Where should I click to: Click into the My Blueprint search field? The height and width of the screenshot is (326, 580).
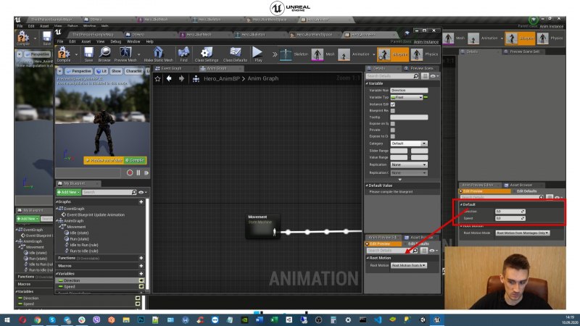point(109,192)
